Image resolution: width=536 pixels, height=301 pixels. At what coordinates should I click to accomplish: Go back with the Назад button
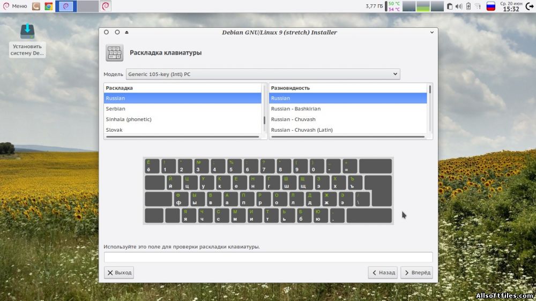[383, 273]
